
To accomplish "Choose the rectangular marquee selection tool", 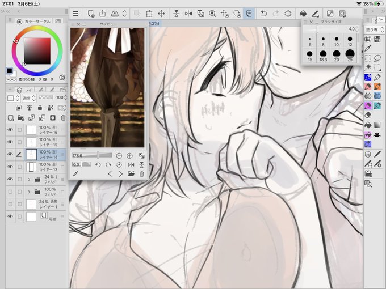I will tap(368, 58).
